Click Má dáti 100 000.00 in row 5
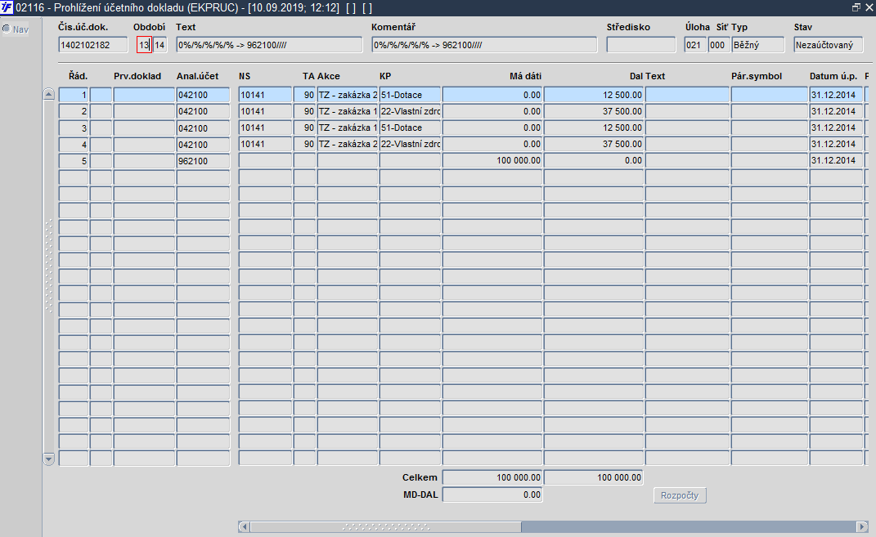The image size is (876, 537). 492,160
